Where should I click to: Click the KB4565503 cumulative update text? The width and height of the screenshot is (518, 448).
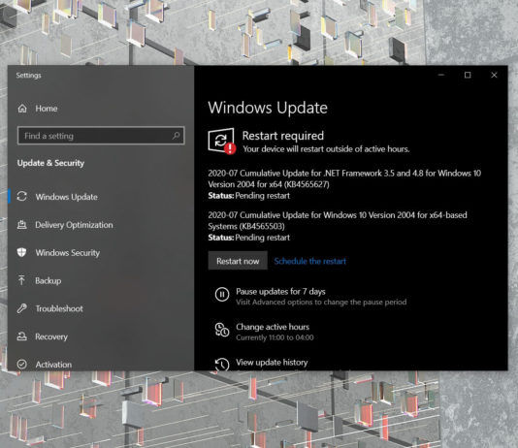click(x=338, y=220)
